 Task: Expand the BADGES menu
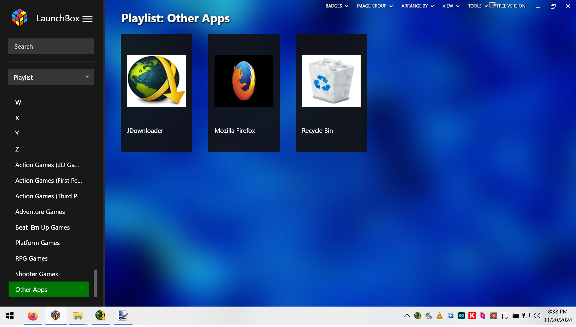click(337, 6)
